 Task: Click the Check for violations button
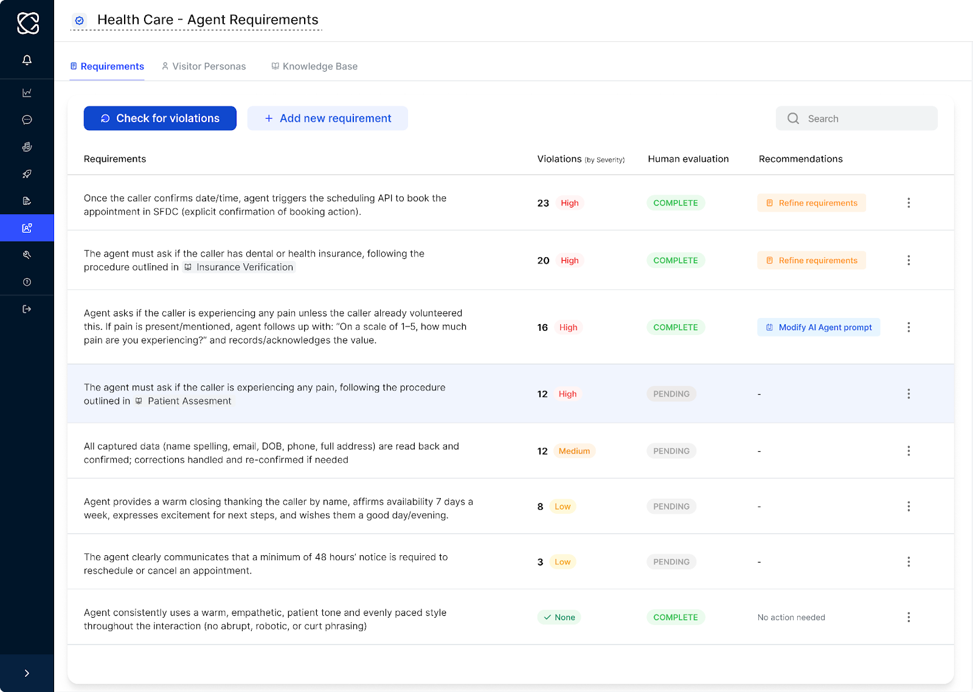point(160,119)
